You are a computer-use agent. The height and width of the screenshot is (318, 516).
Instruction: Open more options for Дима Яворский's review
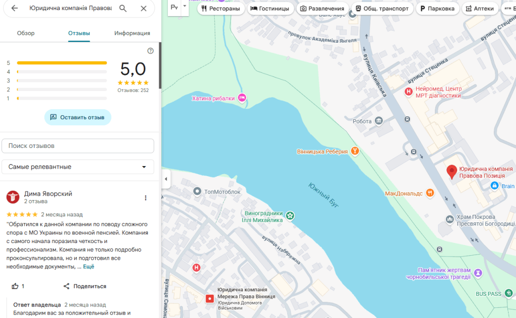click(146, 198)
